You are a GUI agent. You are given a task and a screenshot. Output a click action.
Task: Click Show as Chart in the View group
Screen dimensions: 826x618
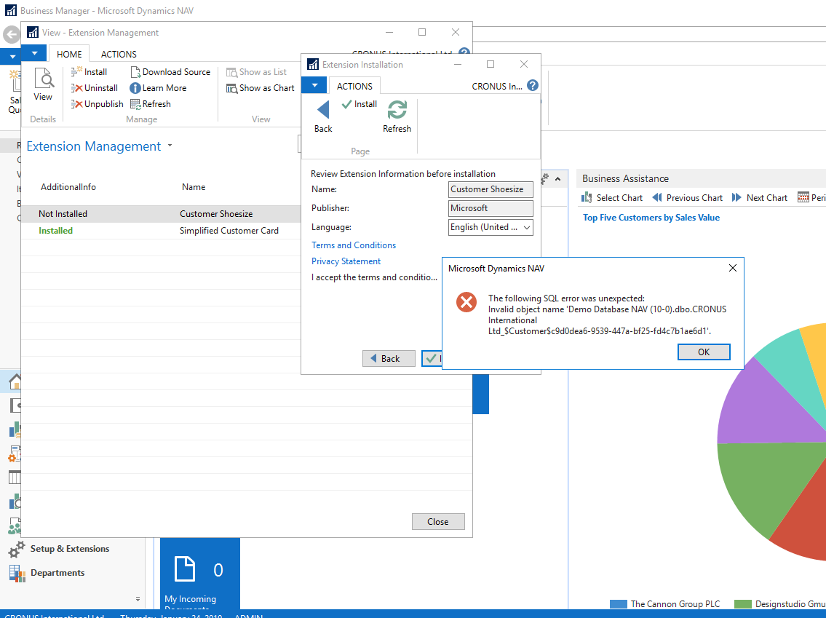coord(261,88)
